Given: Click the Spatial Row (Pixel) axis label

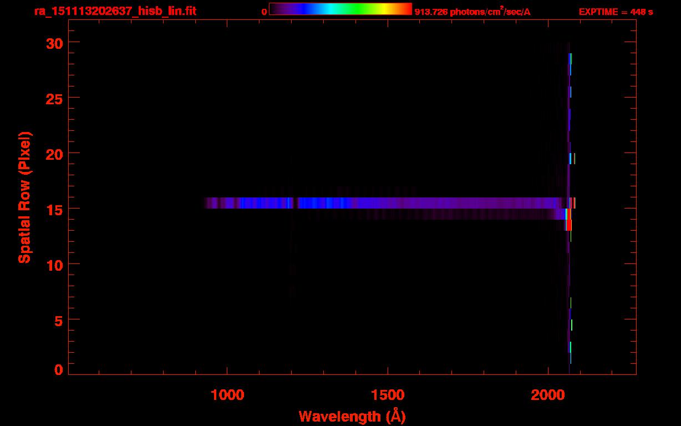Looking at the screenshot, I should click(24, 197).
